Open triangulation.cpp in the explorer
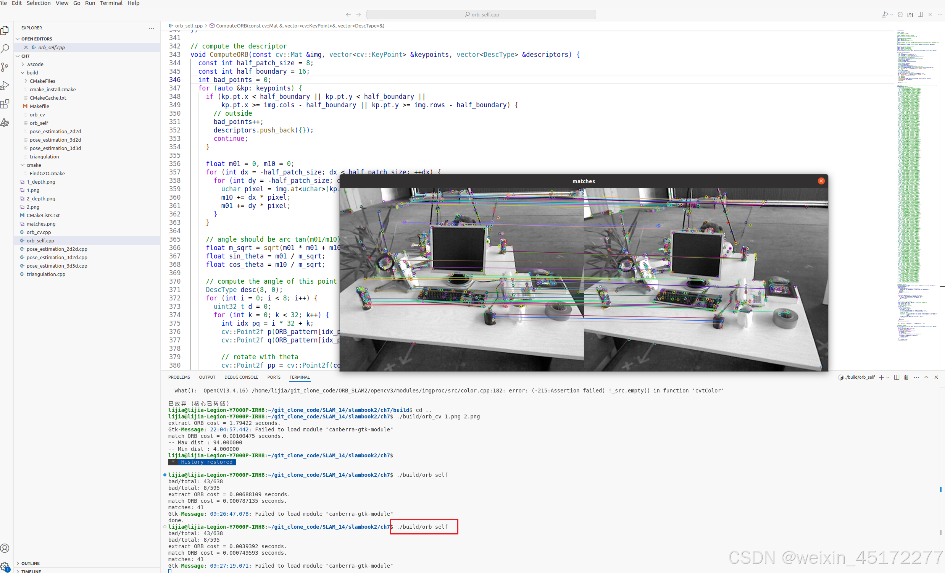This screenshot has height=573, width=945. [x=46, y=274]
